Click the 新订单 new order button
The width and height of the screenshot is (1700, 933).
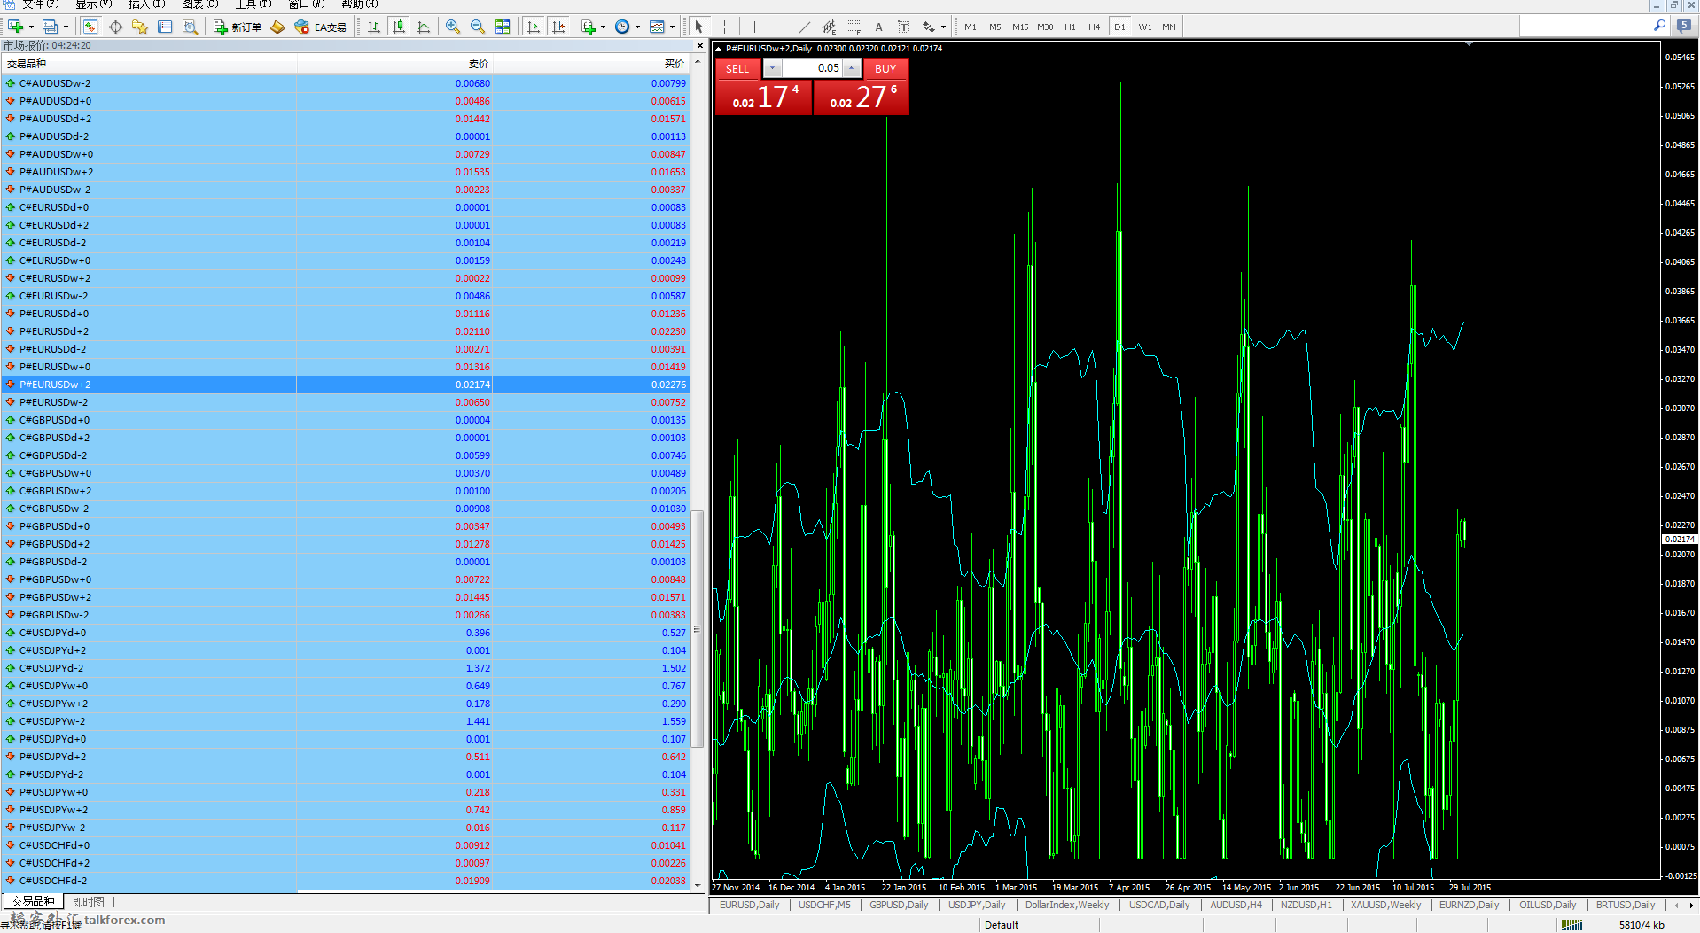click(x=238, y=27)
